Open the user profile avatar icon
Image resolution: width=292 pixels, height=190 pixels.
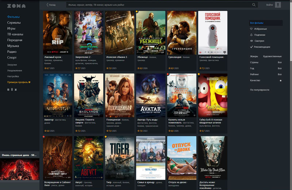(x=278, y=5)
